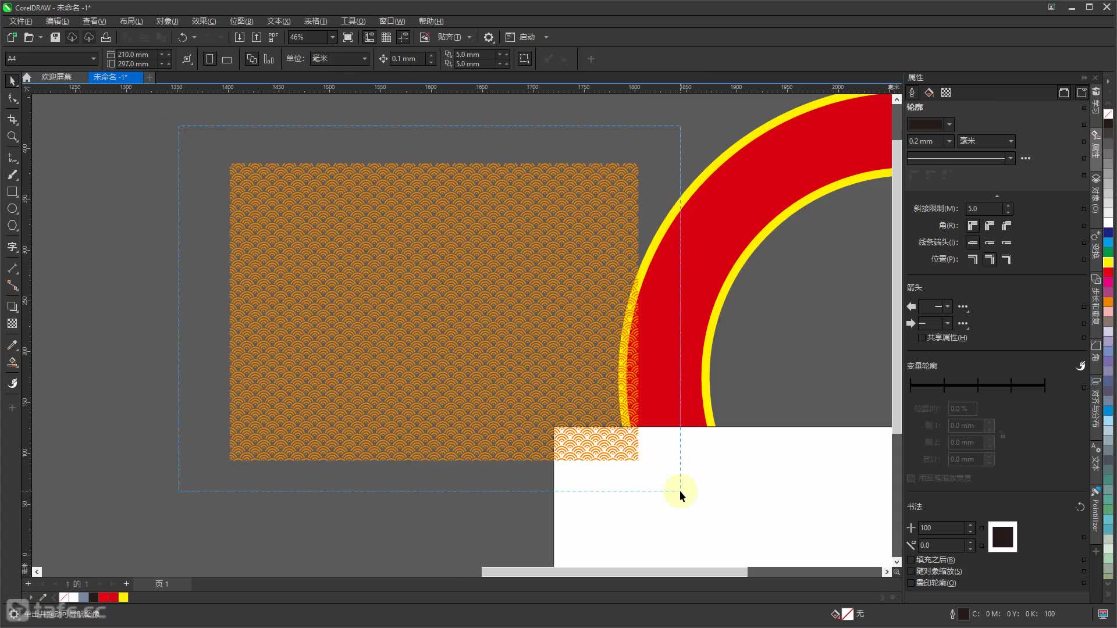Click the Undo arrow icon

pos(183,37)
